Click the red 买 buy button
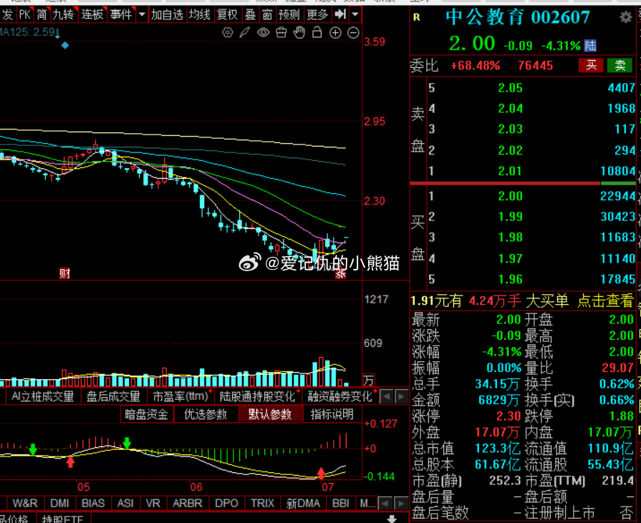This screenshot has width=641, height=523. [591, 65]
